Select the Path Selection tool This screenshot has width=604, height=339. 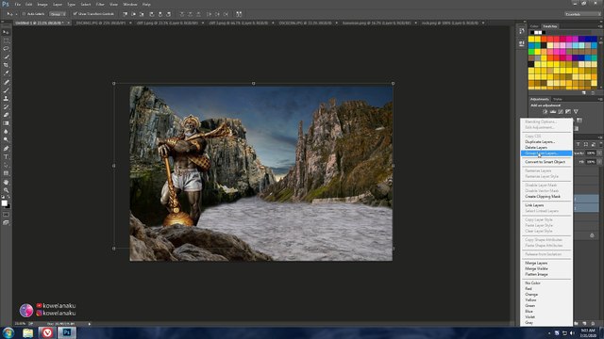[x=6, y=165]
